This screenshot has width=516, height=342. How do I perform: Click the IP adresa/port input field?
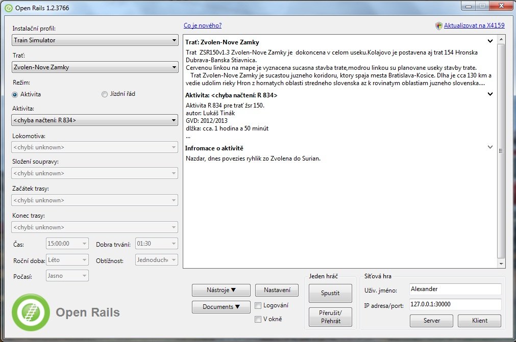[455, 304]
